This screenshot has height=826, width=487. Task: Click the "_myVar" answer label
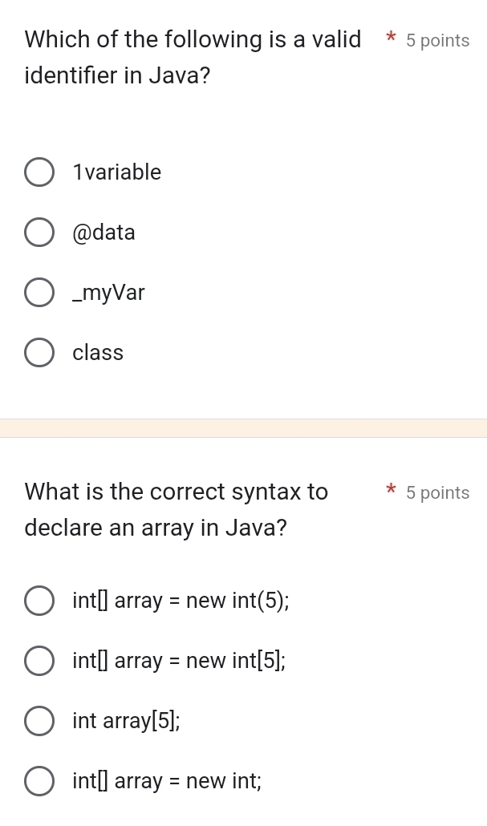pos(108,293)
